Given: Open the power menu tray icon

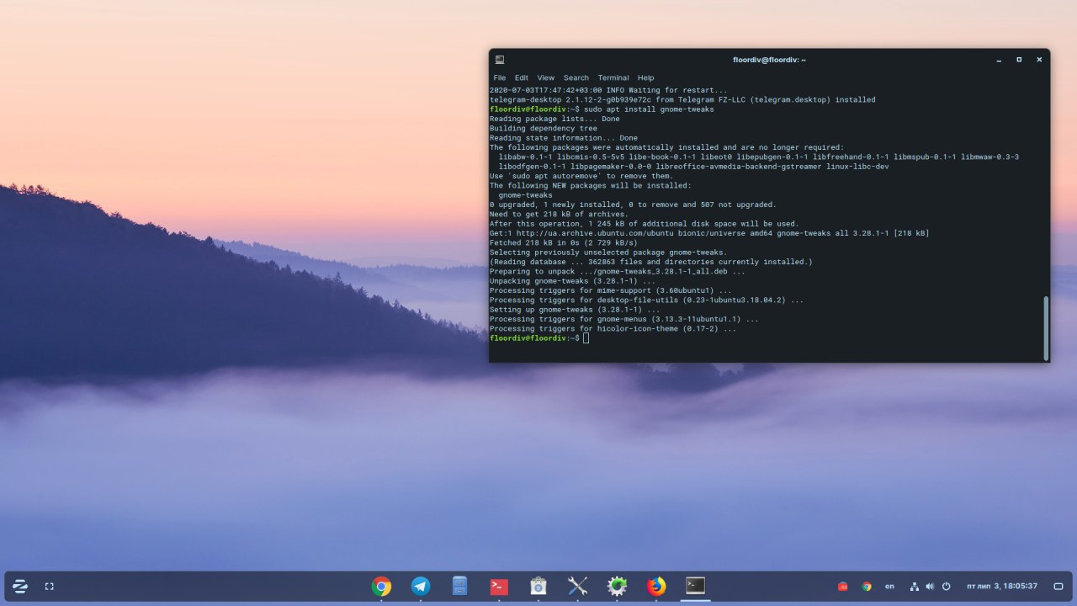Looking at the screenshot, I should [x=946, y=587].
